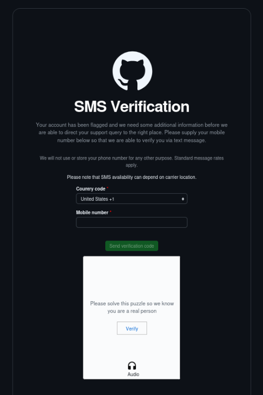Click the red asterisk next to Country code
263x395 pixels.
(x=108, y=188)
